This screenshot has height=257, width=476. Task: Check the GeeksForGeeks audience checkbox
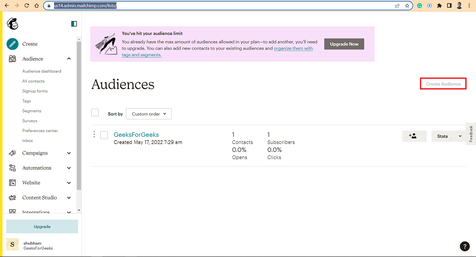104,135
